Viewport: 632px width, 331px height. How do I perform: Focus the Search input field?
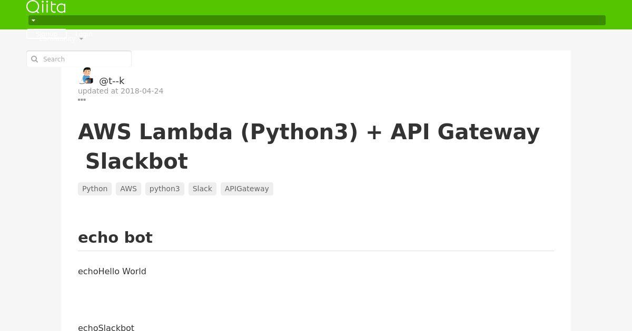click(x=79, y=59)
